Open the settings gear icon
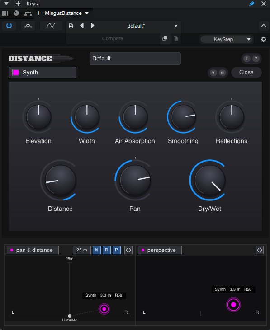 point(264,39)
